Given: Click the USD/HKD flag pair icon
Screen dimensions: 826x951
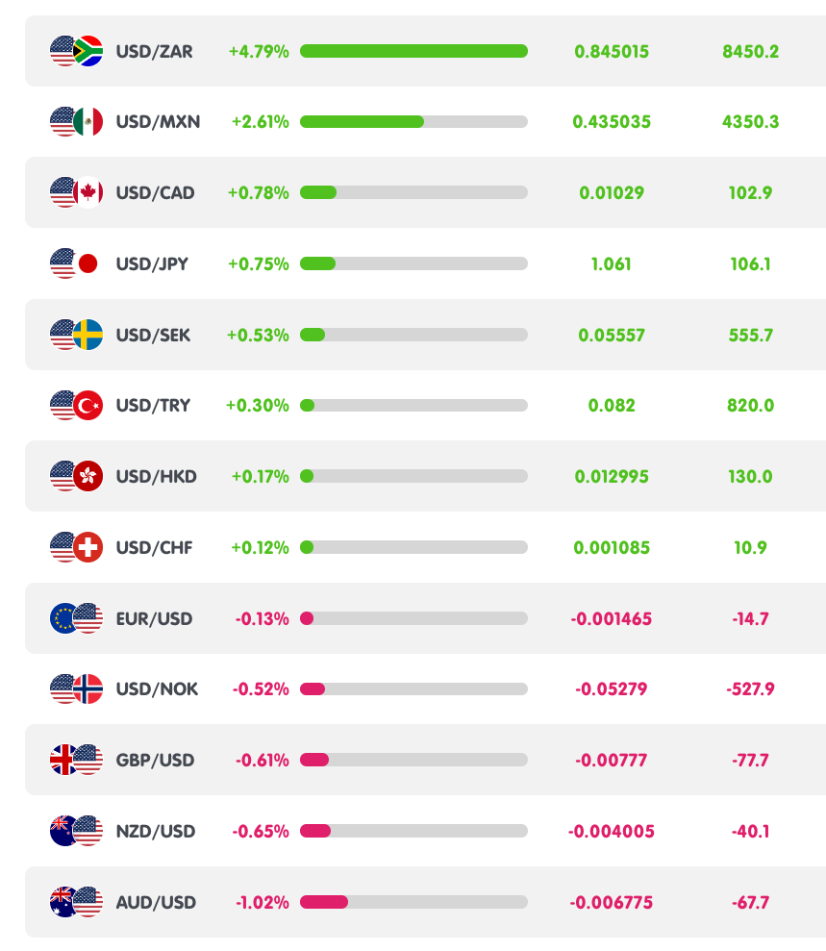Looking at the screenshot, I should click(76, 476).
